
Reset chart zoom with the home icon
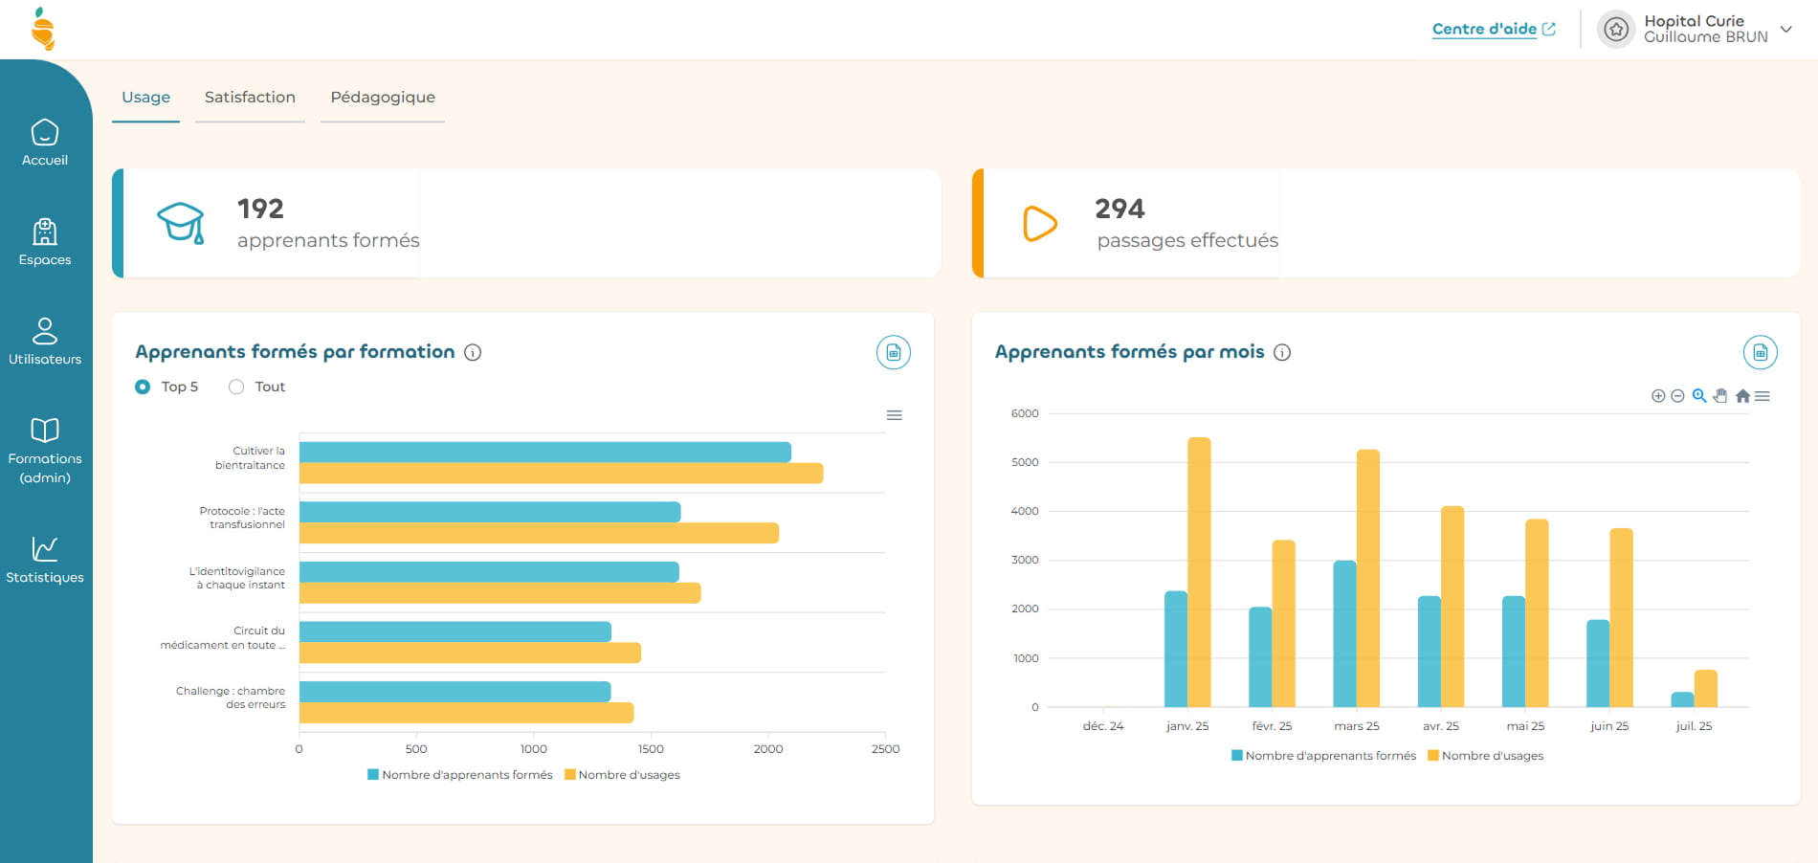click(x=1742, y=396)
